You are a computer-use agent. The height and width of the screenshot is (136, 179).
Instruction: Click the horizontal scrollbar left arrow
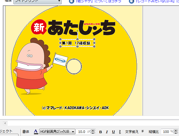(x=5, y=123)
